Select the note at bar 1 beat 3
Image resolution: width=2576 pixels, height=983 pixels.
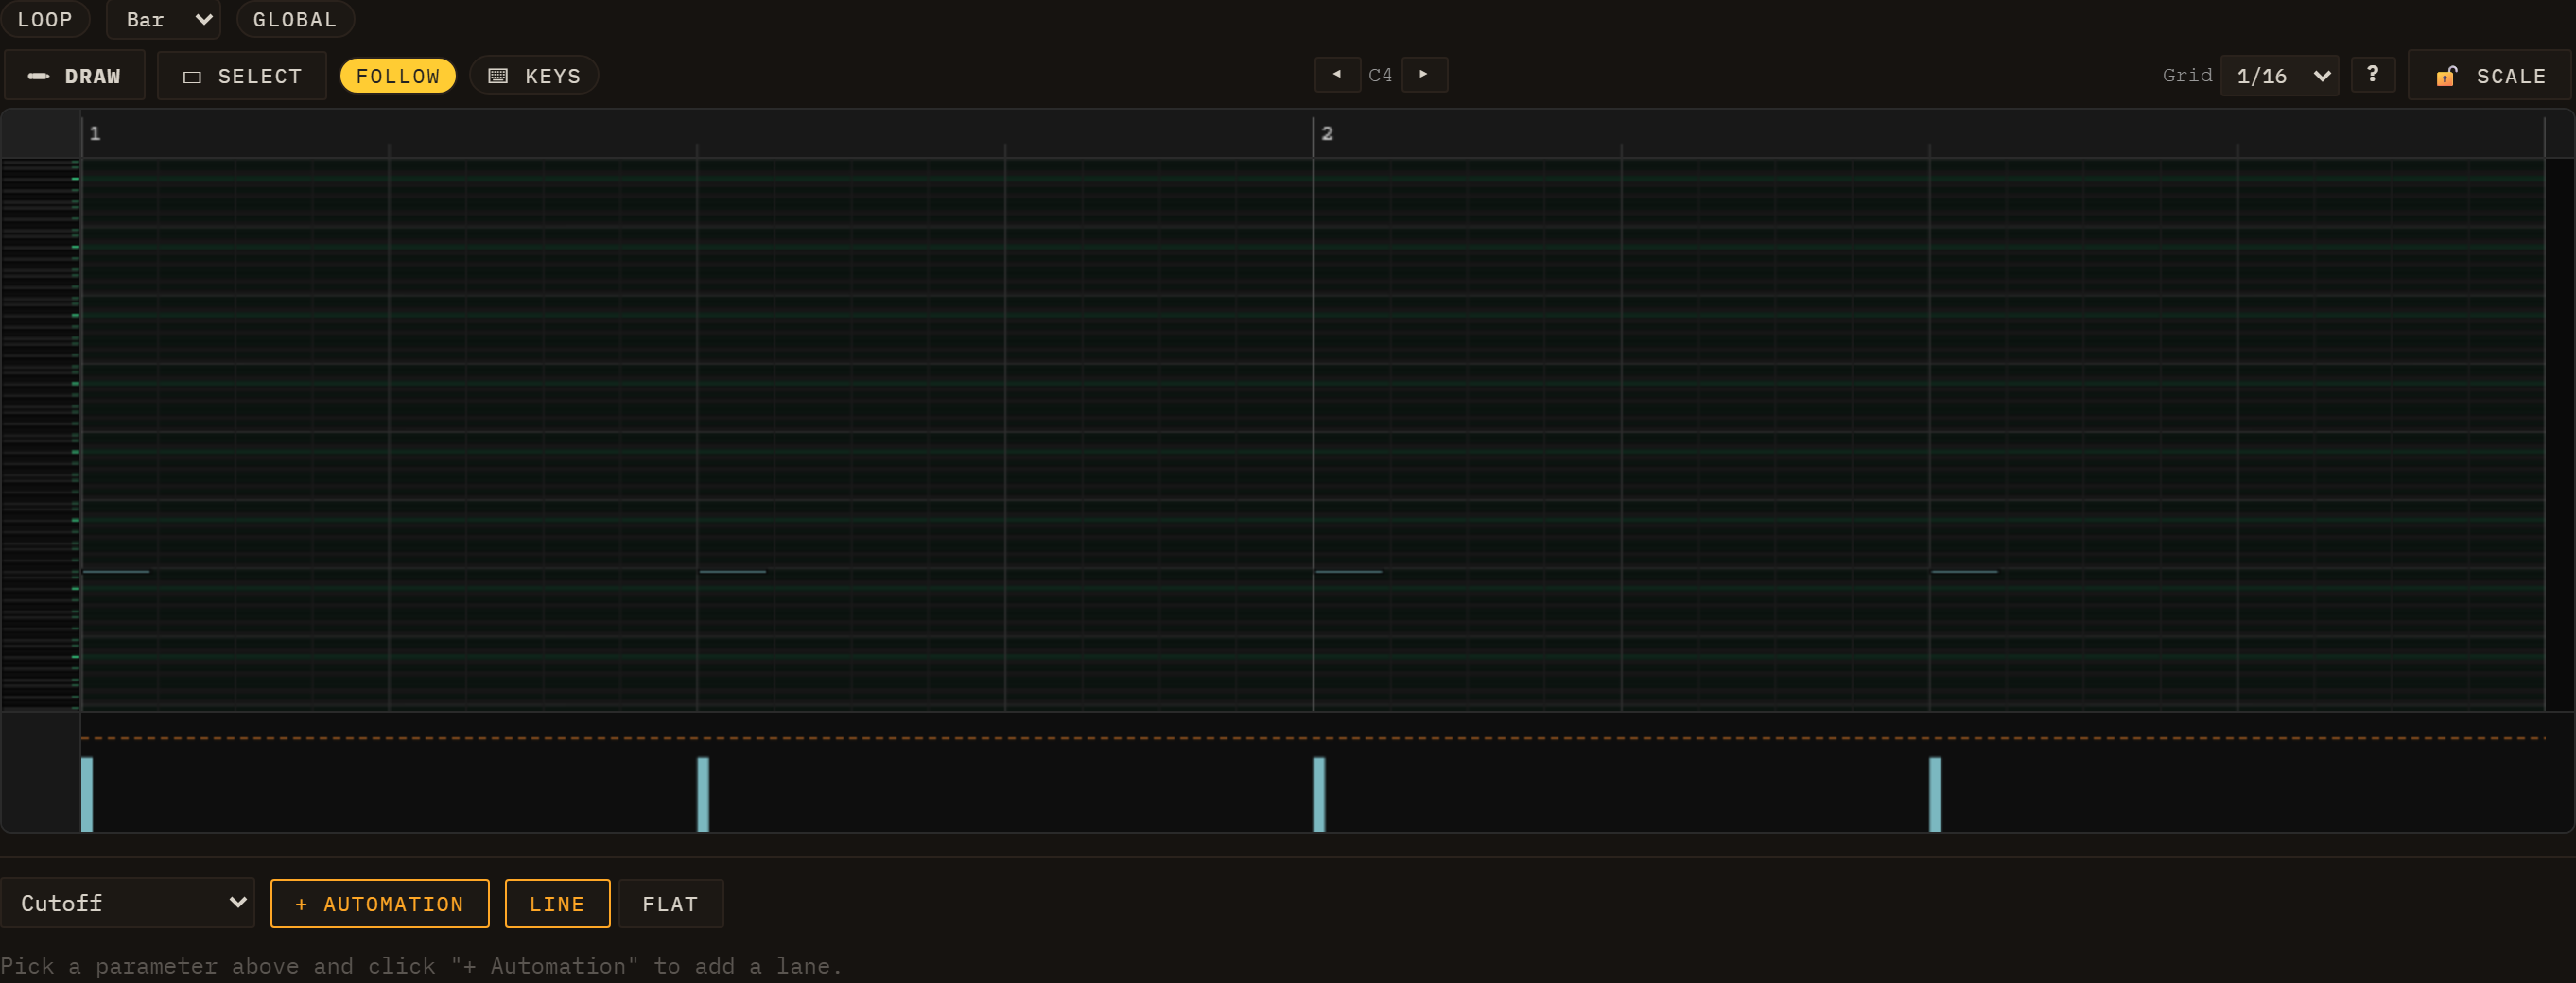point(732,572)
